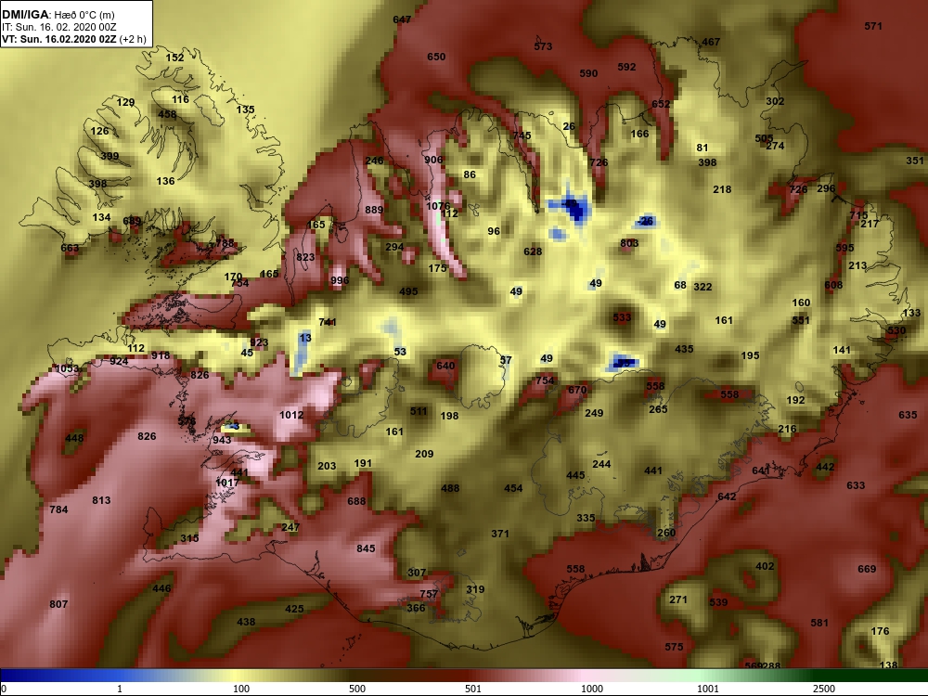Screen dimensions: 928x696
Task: Click the map value '335'
Action: [x=586, y=518]
